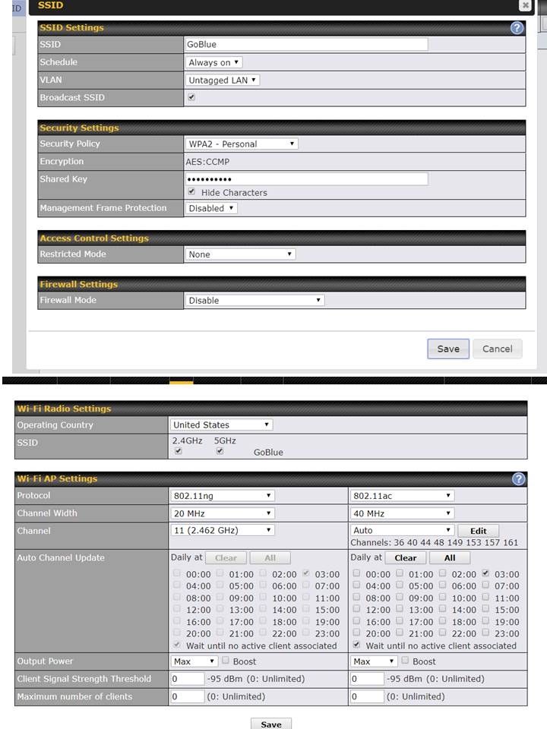547x729 pixels.
Task: Close the SSID dialog with X
Action: [x=525, y=5]
